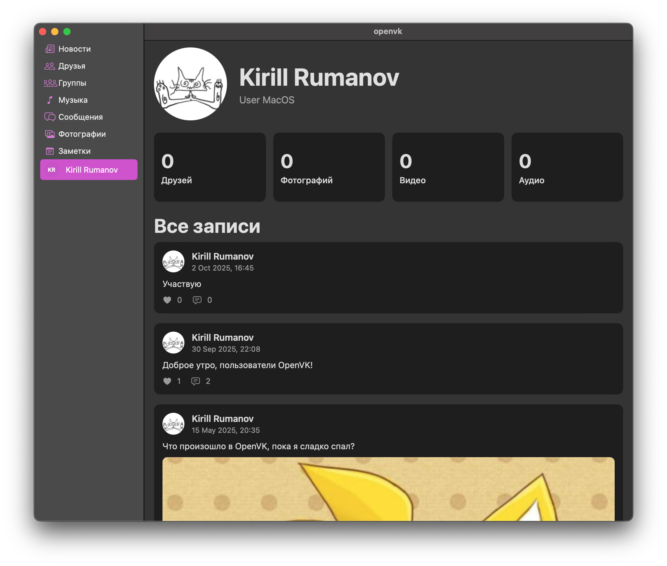The image size is (667, 566).
Task: Like the Участвую post via heart icon
Action: [x=167, y=300]
